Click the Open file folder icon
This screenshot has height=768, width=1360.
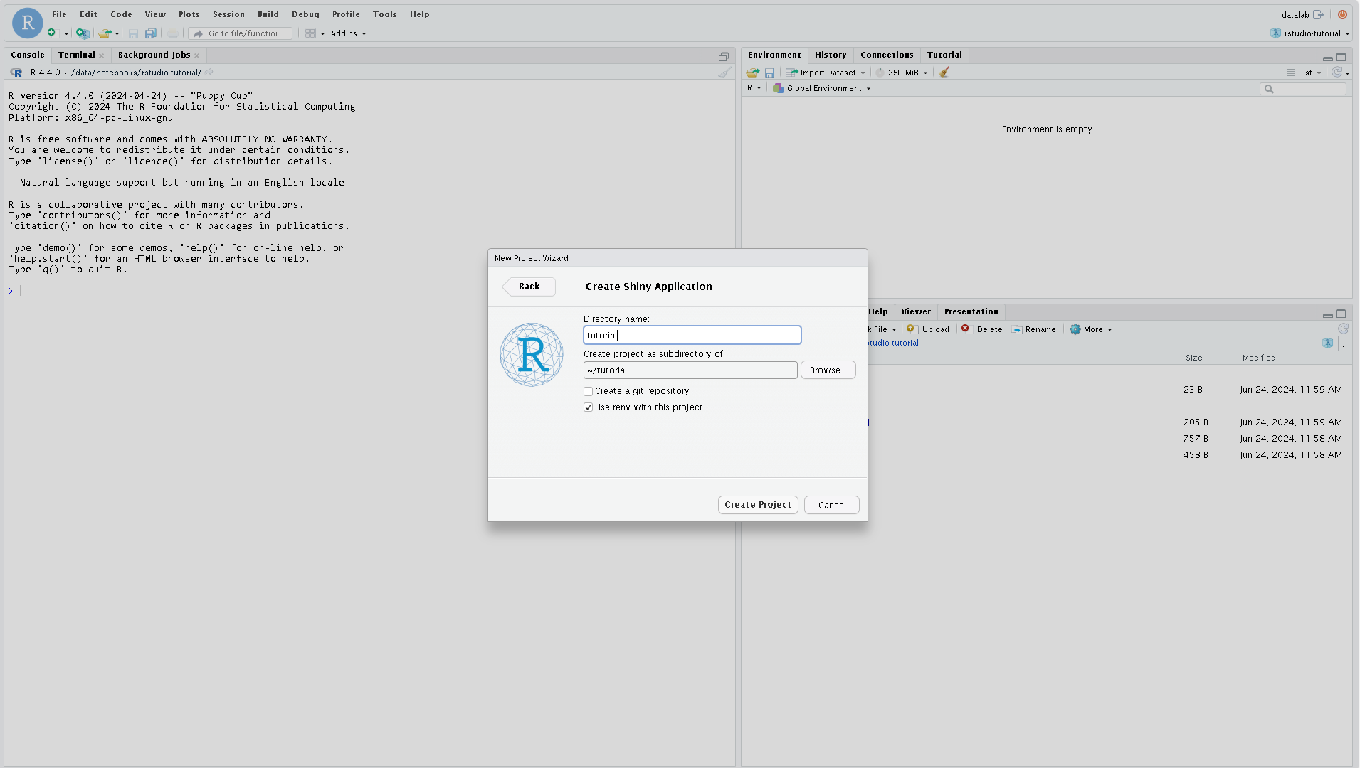pyautogui.click(x=105, y=33)
